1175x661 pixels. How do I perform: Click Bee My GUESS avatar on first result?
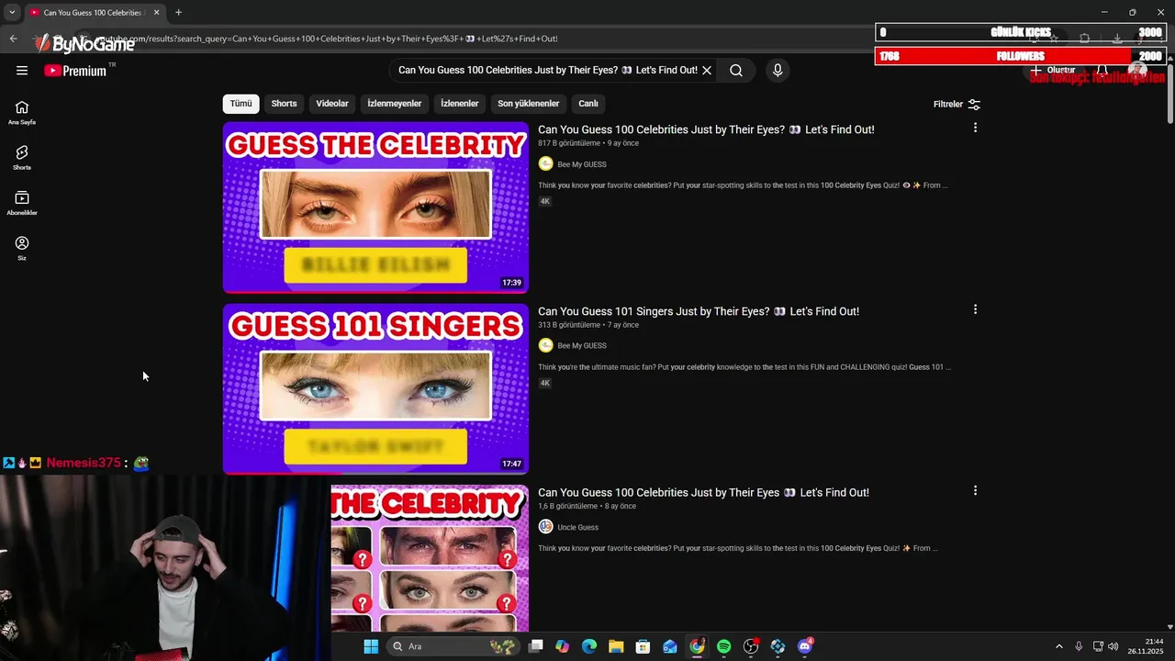coord(545,163)
